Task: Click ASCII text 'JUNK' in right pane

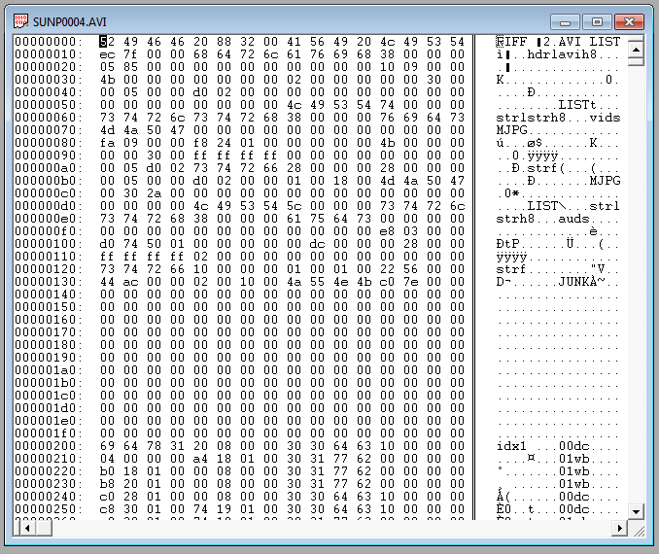Action: pyautogui.click(x=573, y=281)
